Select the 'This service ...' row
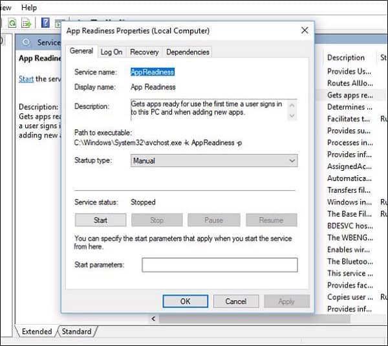The width and height of the screenshot is (388, 346). [x=350, y=273]
